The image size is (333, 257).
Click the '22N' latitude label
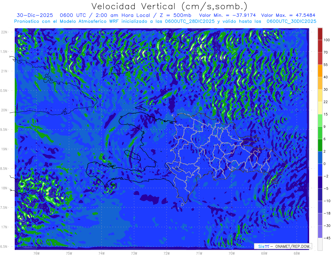click(x=5, y=32)
